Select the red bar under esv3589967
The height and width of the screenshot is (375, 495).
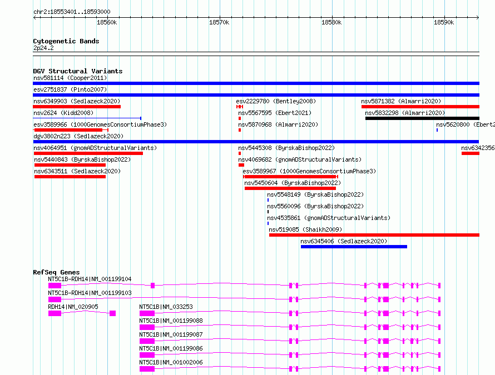290,177
